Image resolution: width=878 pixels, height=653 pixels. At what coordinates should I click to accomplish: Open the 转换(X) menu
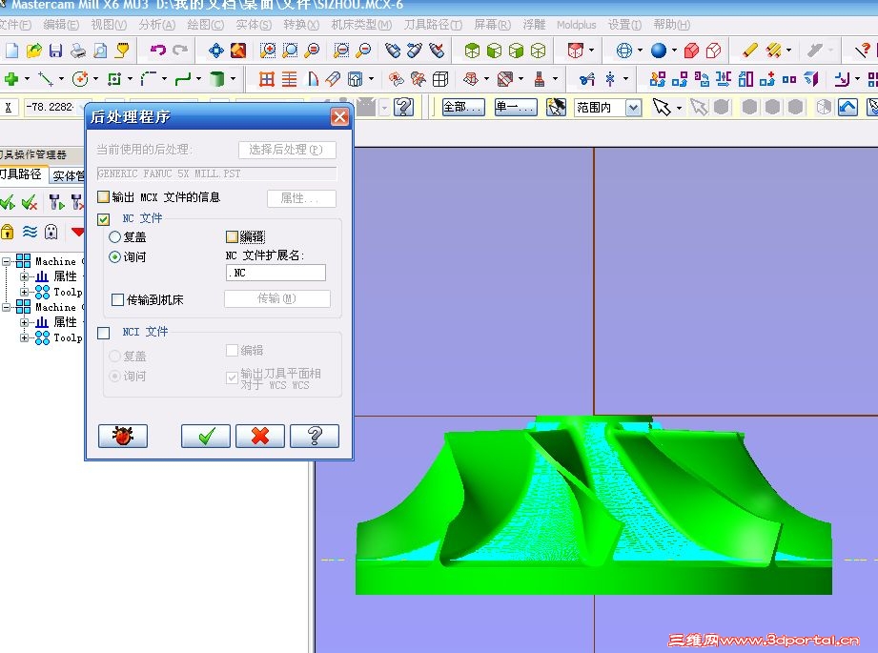pyautogui.click(x=301, y=25)
